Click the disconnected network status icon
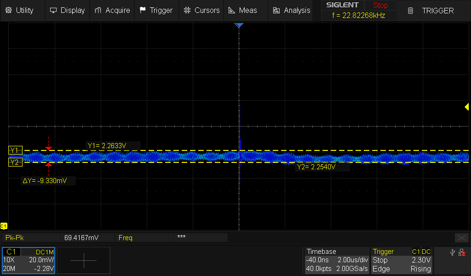471x276 pixels. (x=462, y=253)
